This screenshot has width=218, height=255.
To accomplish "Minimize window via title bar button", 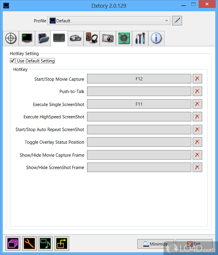I will coord(184,5).
